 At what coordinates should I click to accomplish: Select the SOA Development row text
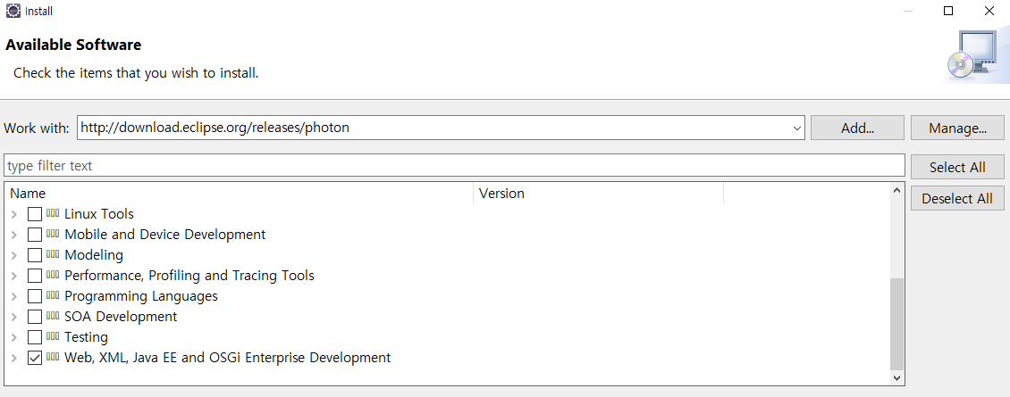point(121,317)
